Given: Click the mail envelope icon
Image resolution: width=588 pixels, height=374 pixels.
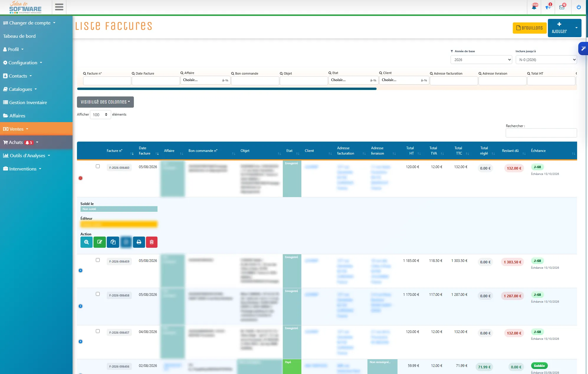Looking at the screenshot, I should point(562,7).
